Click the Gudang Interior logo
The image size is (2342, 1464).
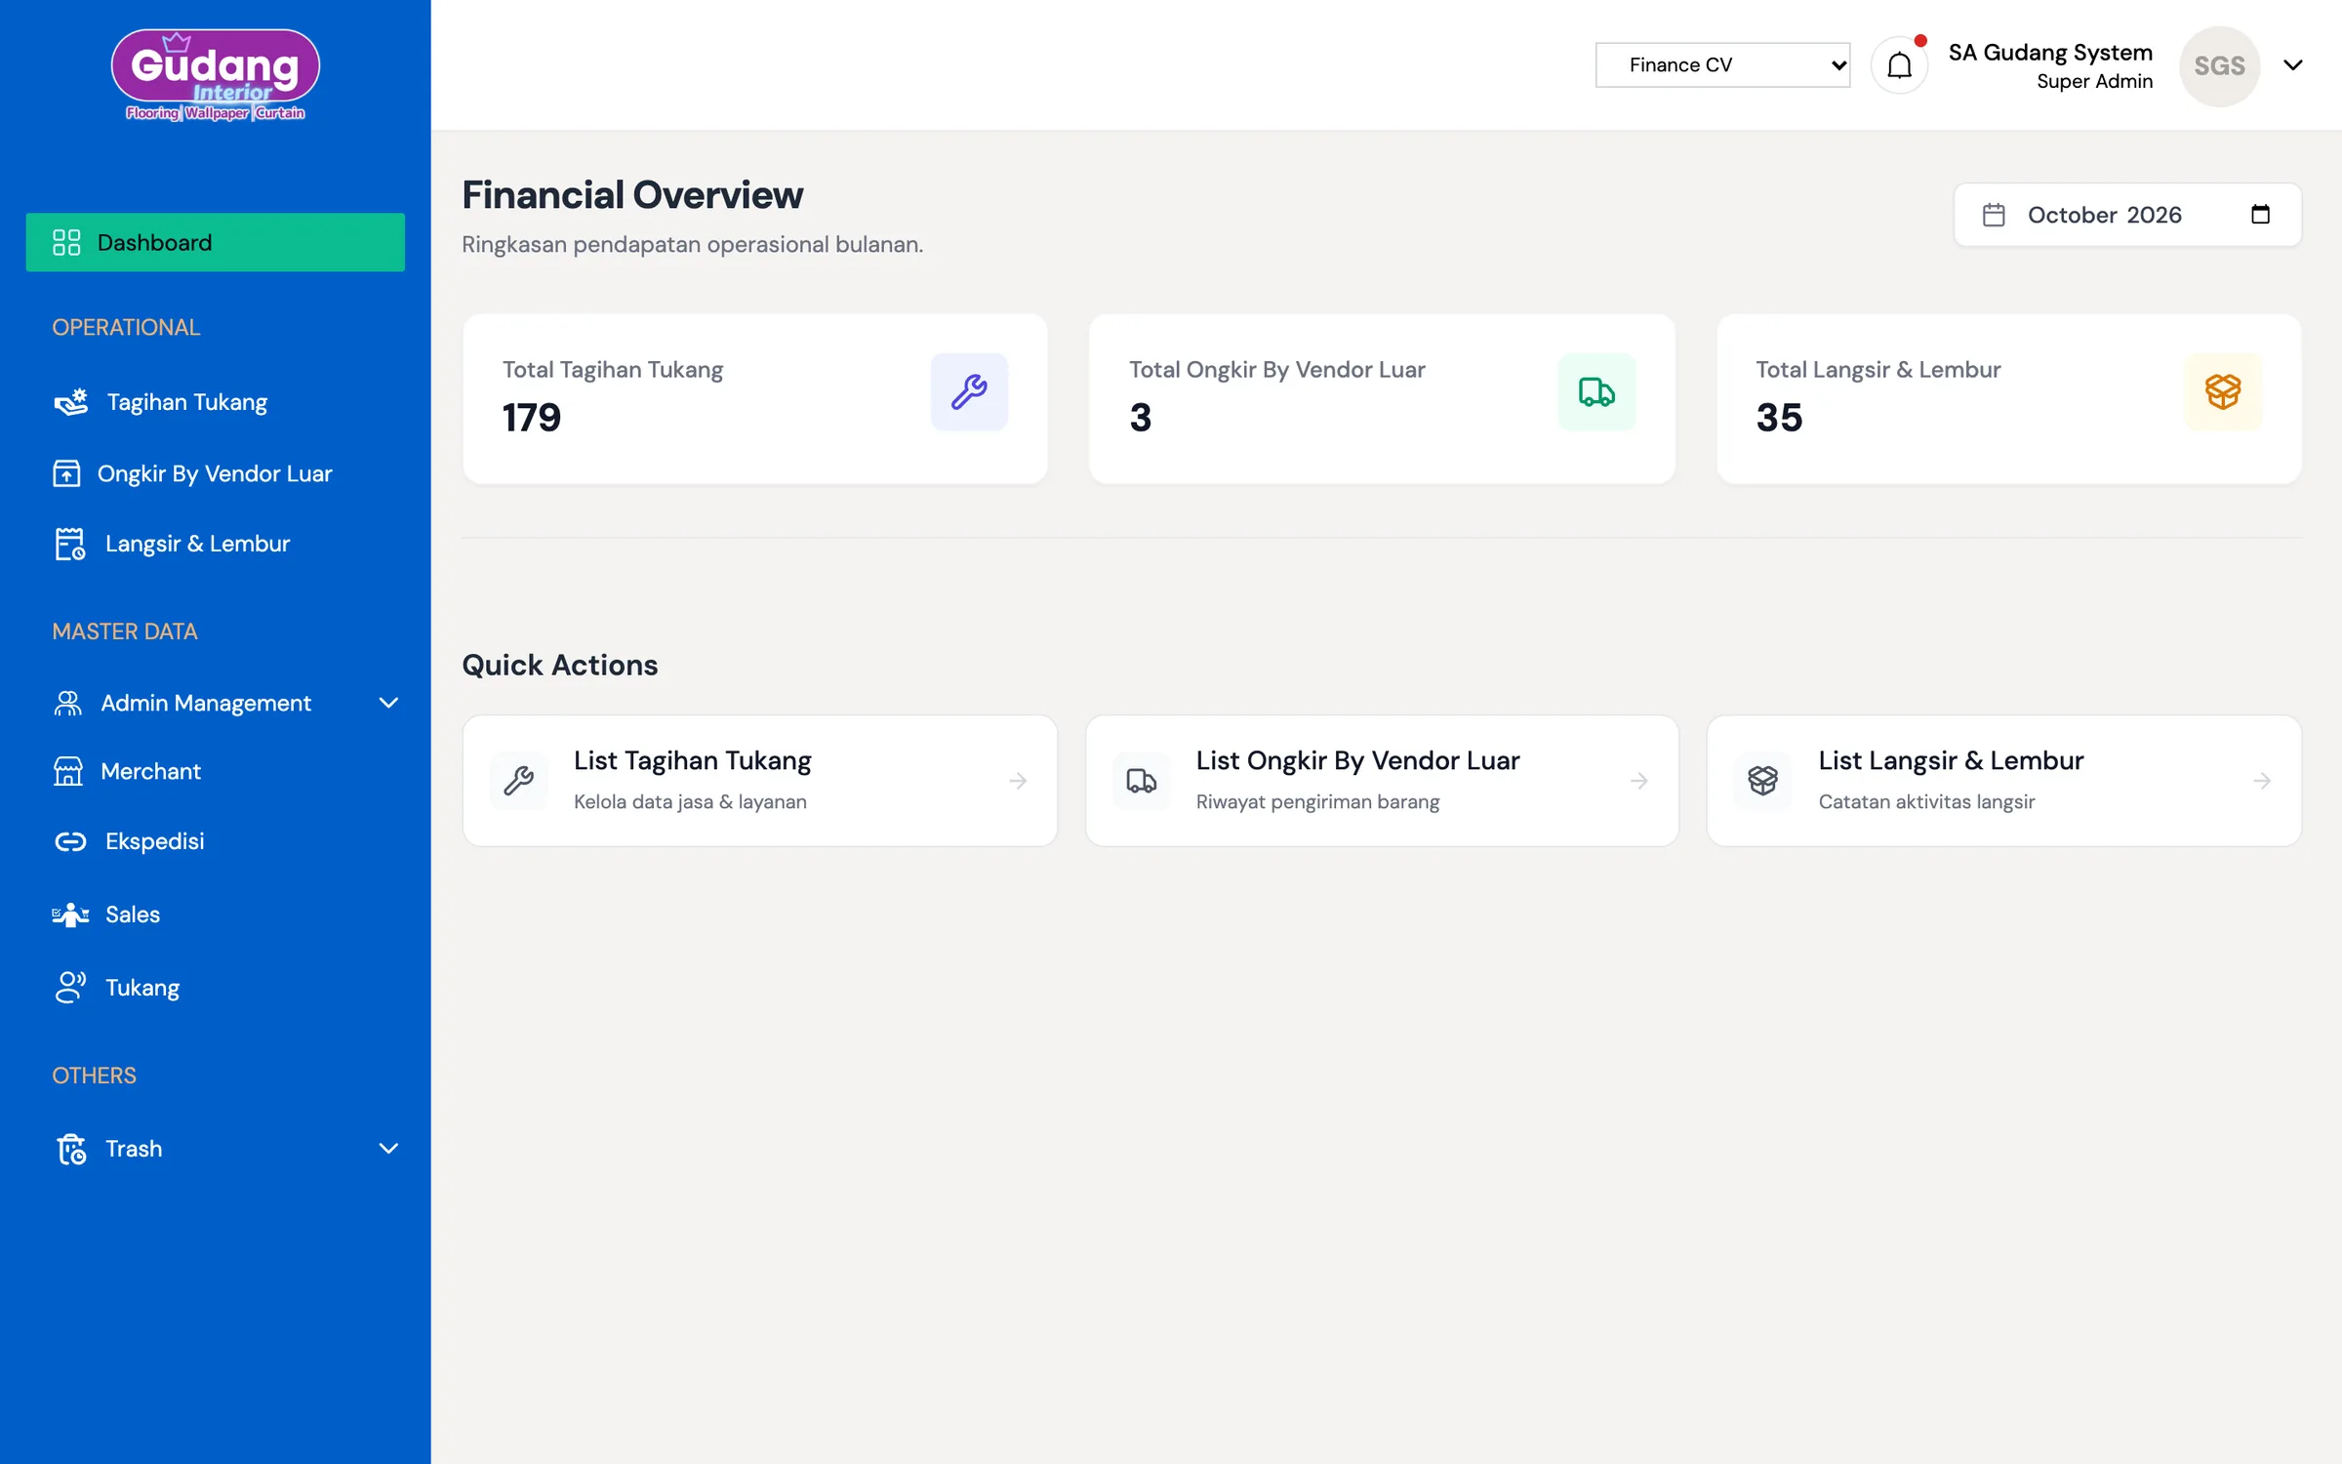coord(215,75)
